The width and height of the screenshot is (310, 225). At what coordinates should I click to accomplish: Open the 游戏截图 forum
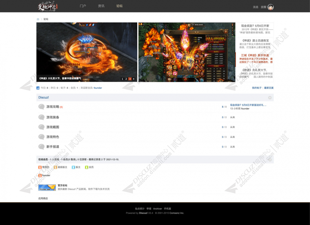52,127
